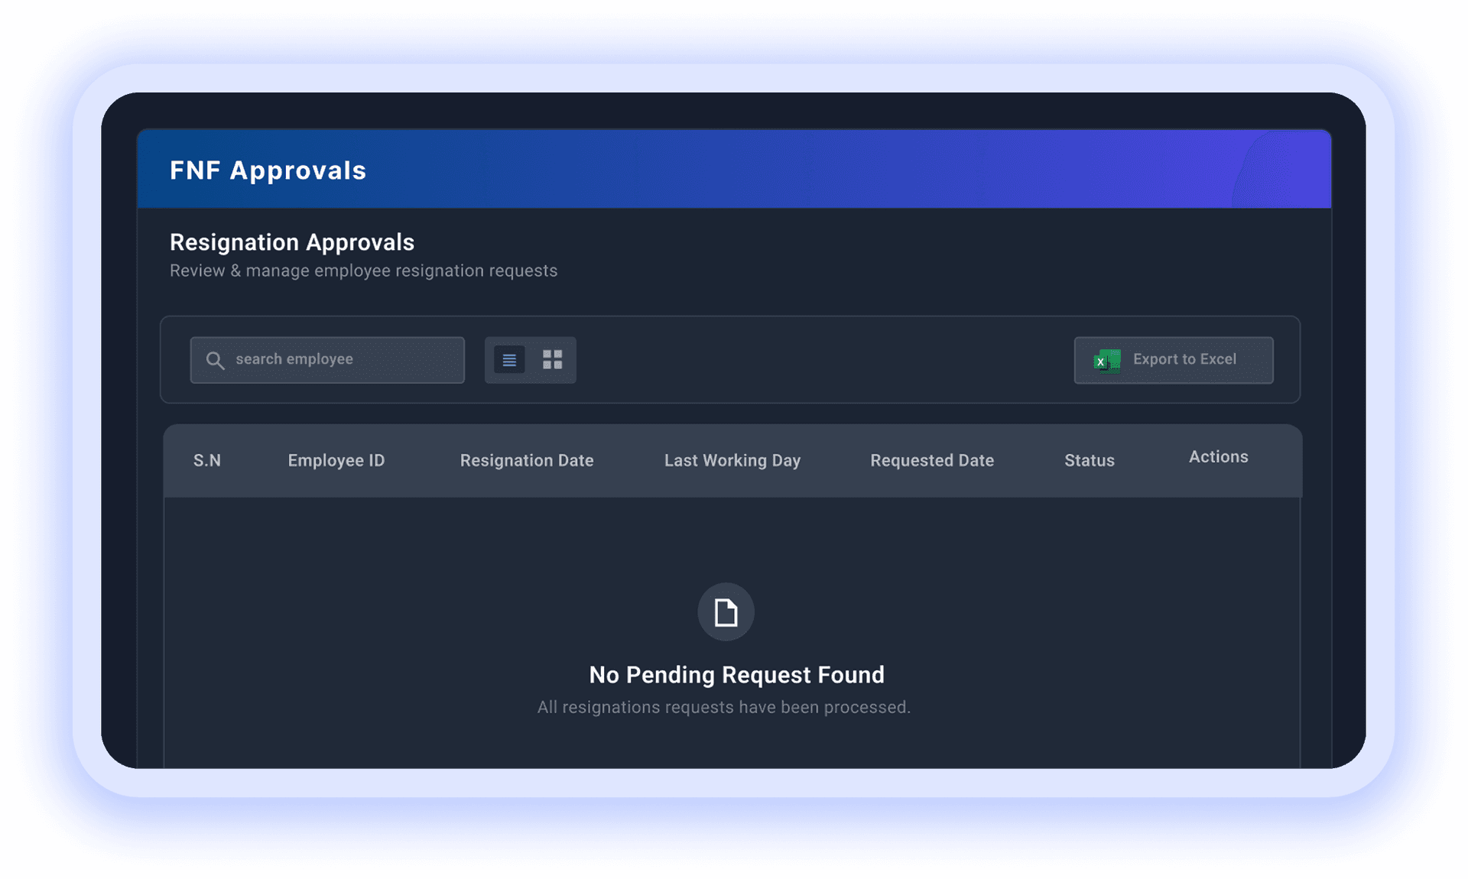Click the Status column header
This screenshot has width=1468, height=879.
pyautogui.click(x=1089, y=460)
